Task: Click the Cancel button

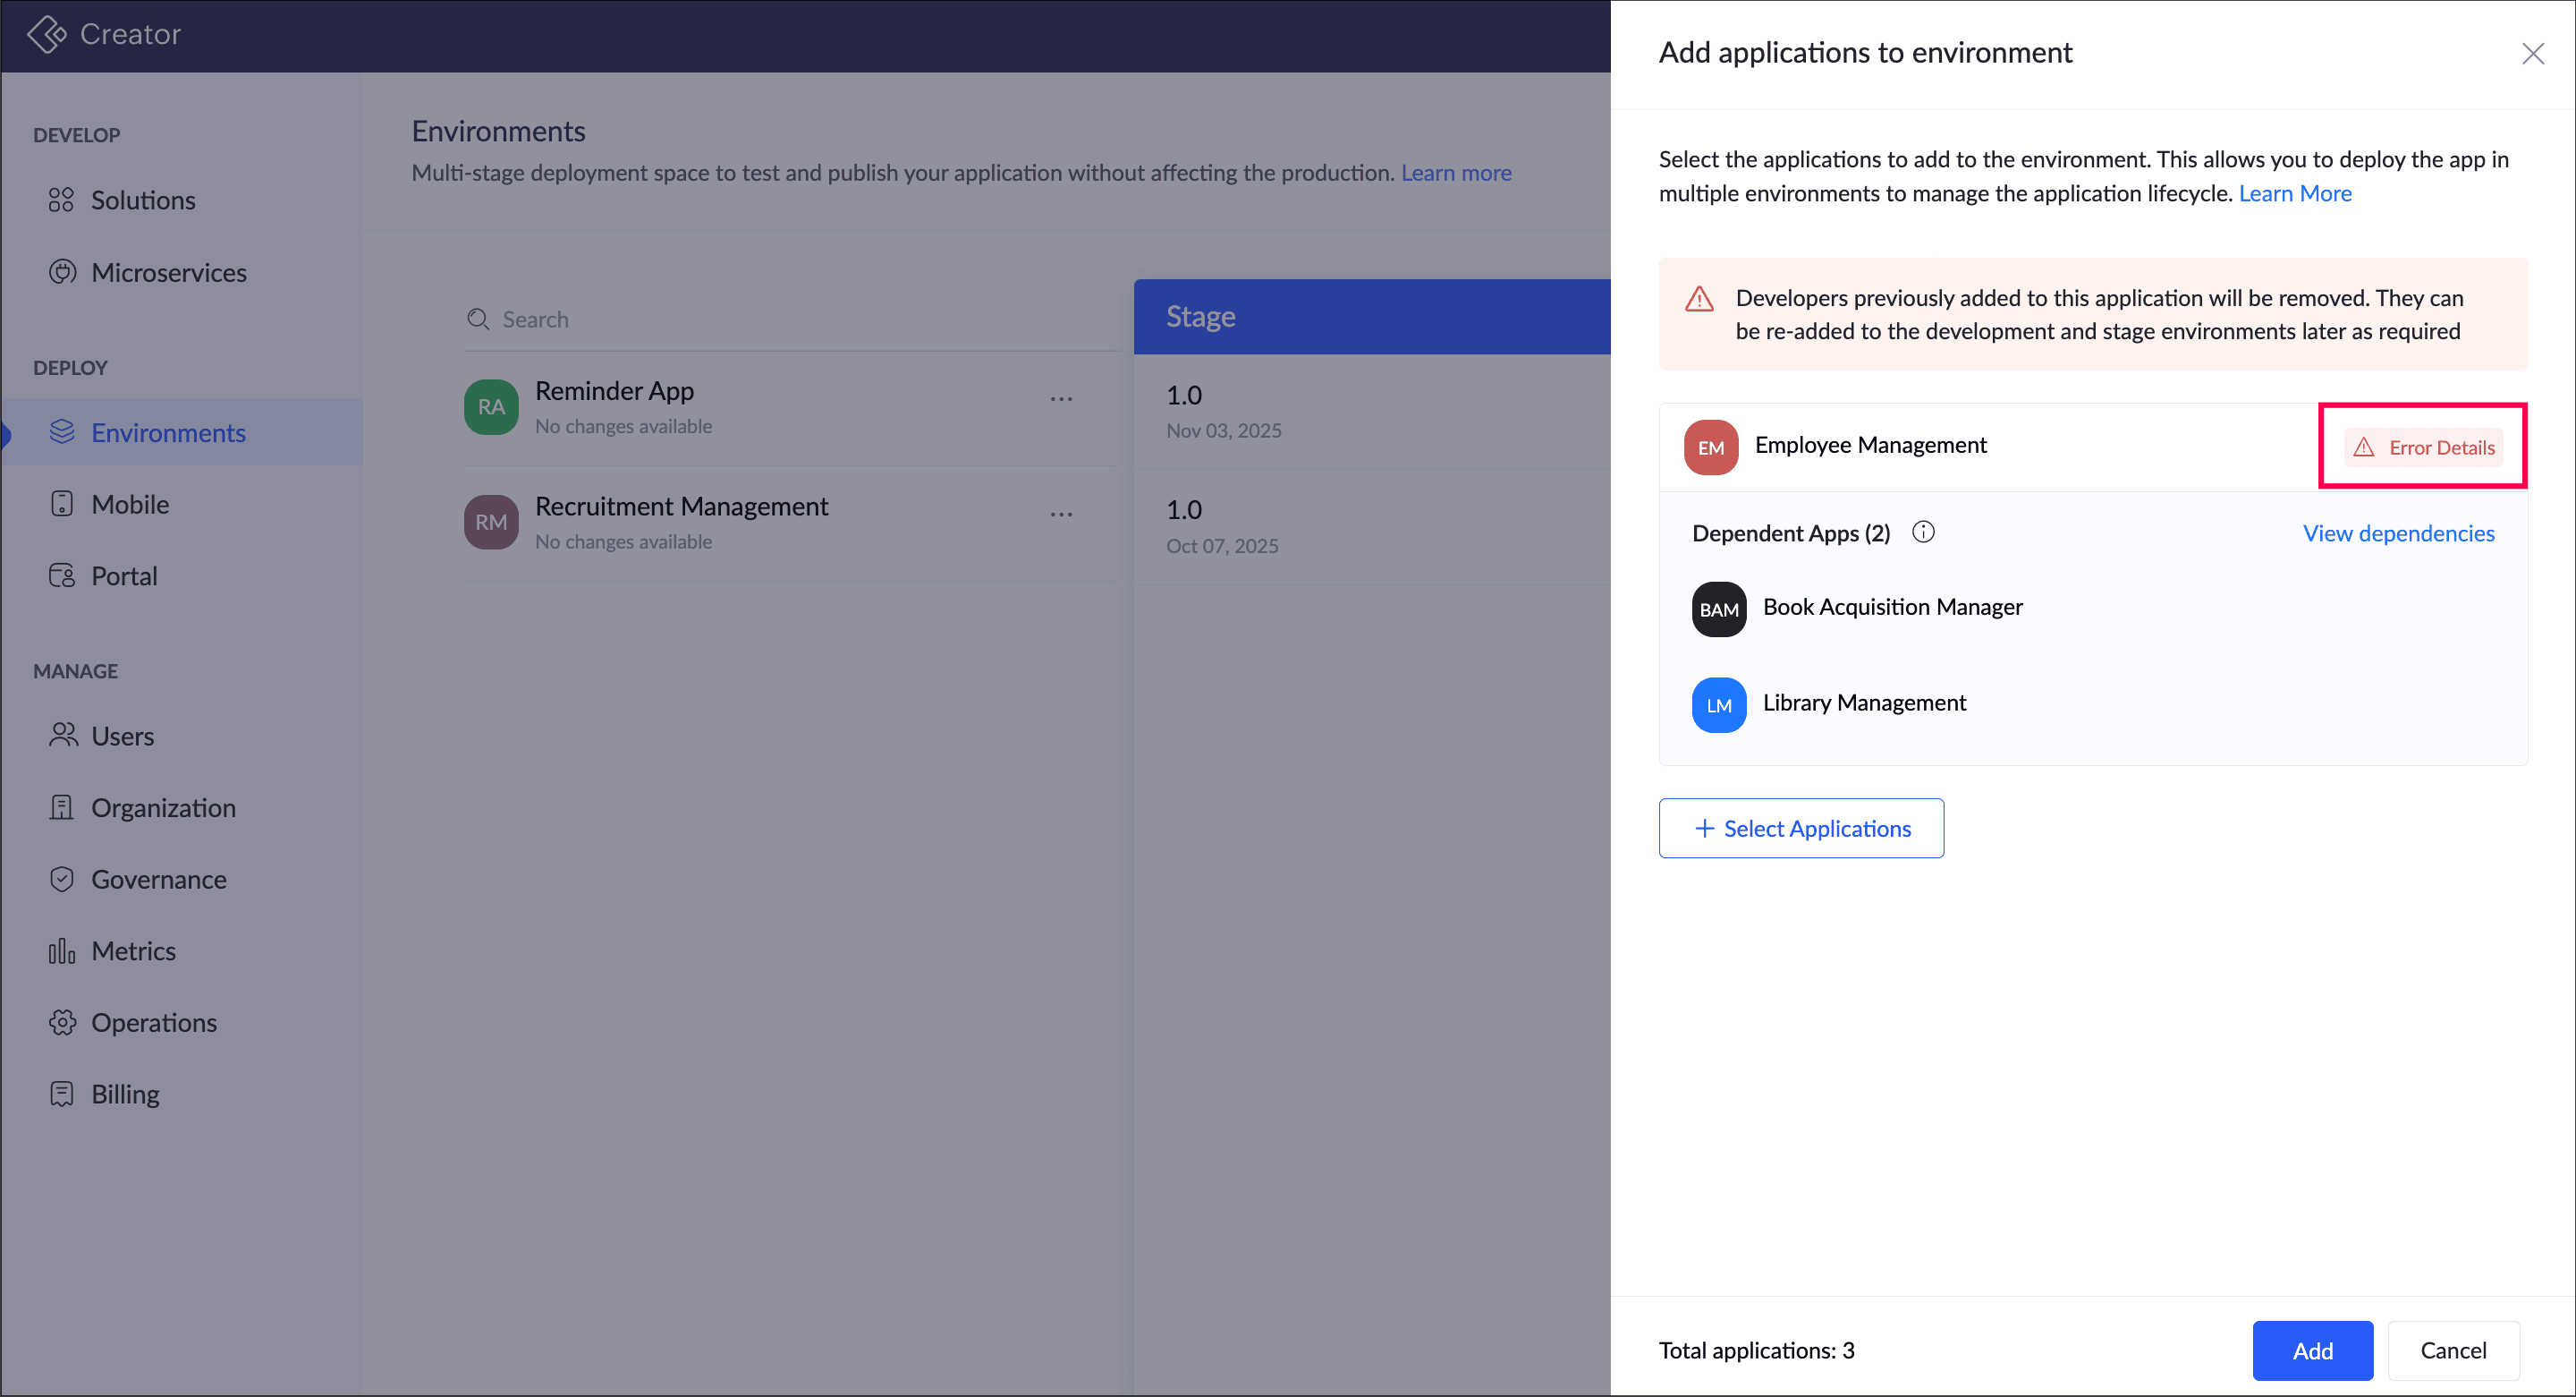Action: pyautogui.click(x=2452, y=1350)
